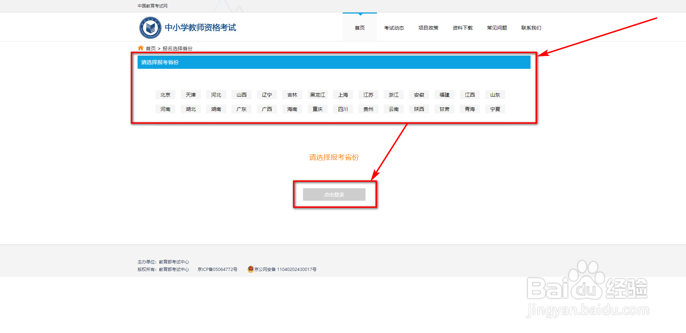Image resolution: width=686 pixels, height=333 pixels.
Task: Select 广东 as exam province
Action: click(x=241, y=109)
